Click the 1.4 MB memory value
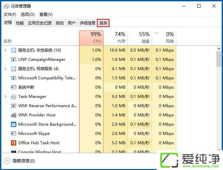 pyautogui.click(x=118, y=115)
